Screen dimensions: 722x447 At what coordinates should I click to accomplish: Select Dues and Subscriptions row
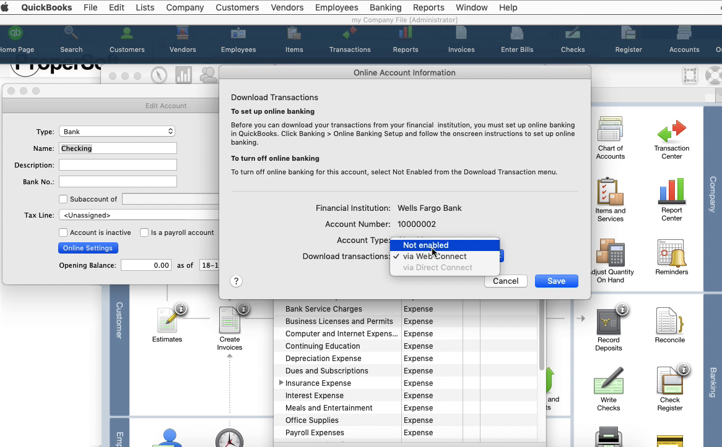coord(405,371)
